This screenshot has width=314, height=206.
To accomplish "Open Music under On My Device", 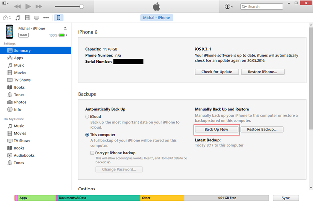I will tap(36, 126).
